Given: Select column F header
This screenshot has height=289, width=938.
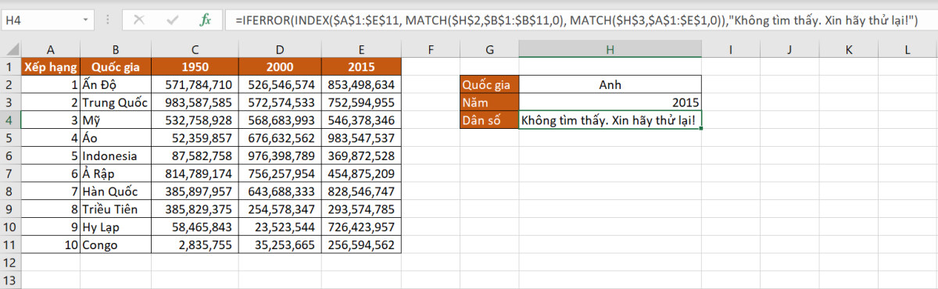Looking at the screenshot, I should coord(431,50).
